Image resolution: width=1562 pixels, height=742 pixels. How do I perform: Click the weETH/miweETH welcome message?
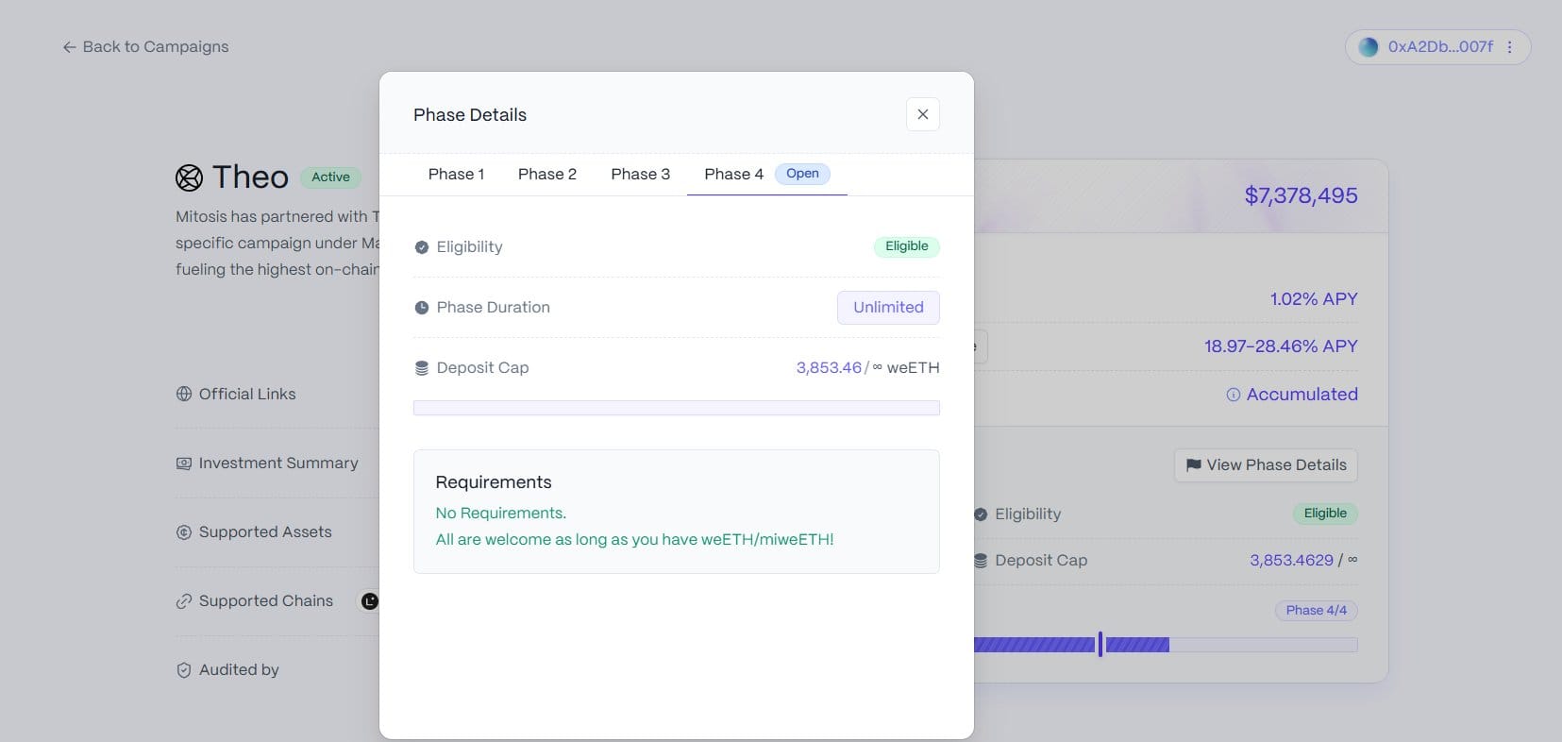coord(634,540)
